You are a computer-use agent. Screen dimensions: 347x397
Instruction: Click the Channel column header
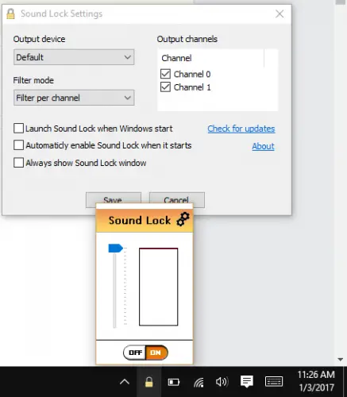(210, 58)
